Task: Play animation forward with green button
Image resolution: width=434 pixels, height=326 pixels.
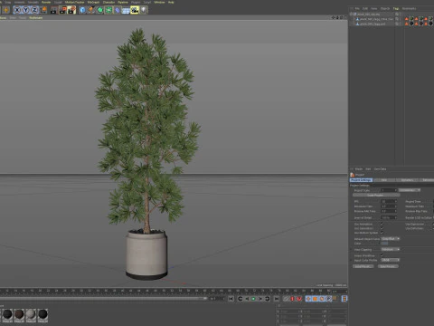Action: (253, 299)
